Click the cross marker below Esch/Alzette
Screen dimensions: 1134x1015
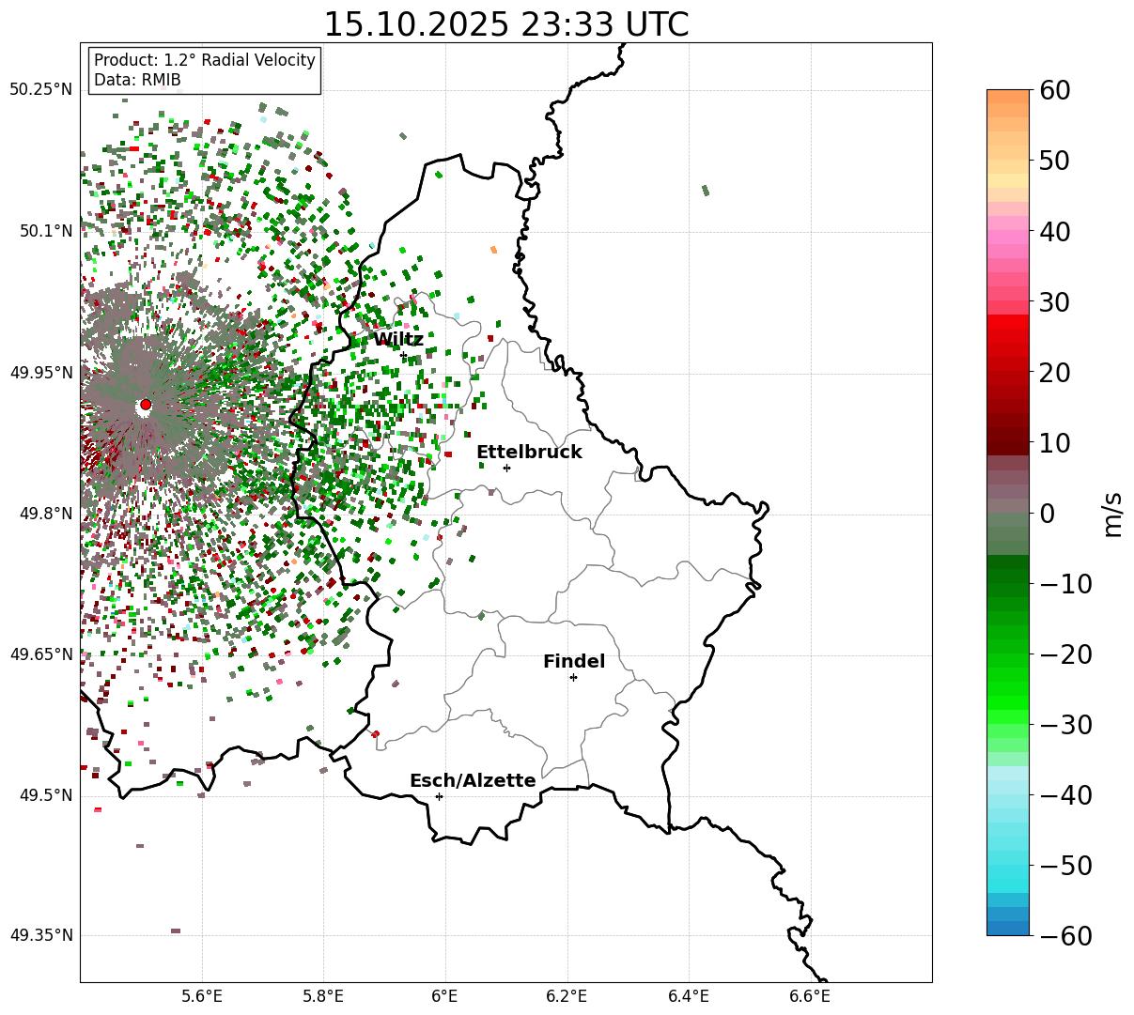[439, 796]
